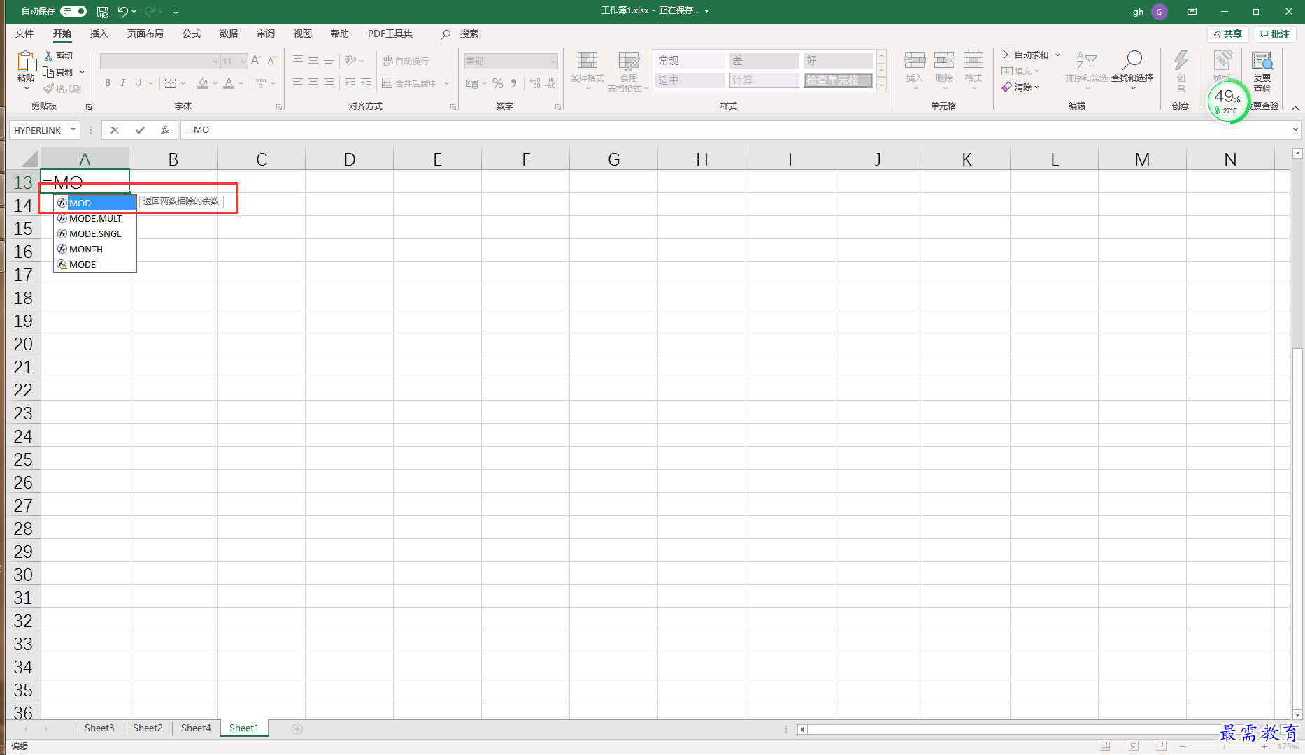Click the Copy icon
This screenshot has height=755, width=1305.
click(x=48, y=72)
